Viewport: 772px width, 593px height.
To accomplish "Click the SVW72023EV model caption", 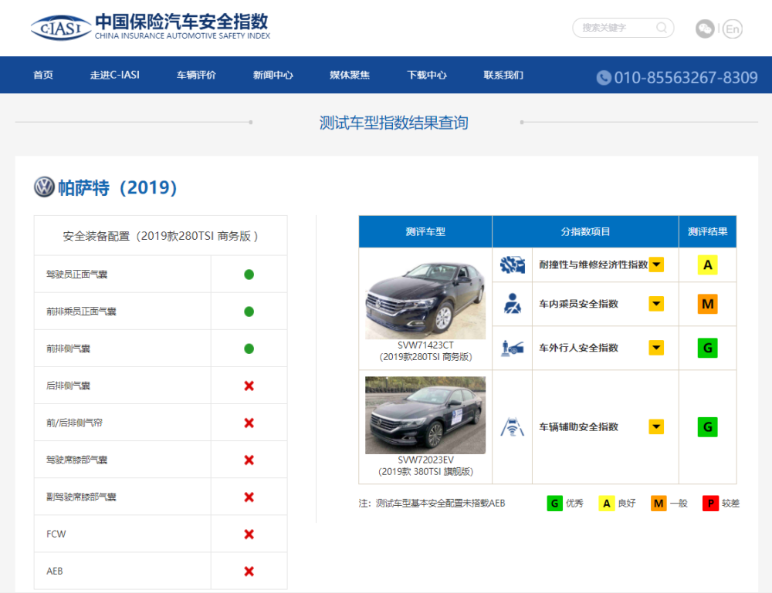I will pos(425,466).
